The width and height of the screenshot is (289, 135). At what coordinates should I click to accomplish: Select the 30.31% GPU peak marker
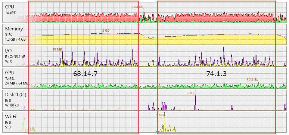click(x=252, y=80)
